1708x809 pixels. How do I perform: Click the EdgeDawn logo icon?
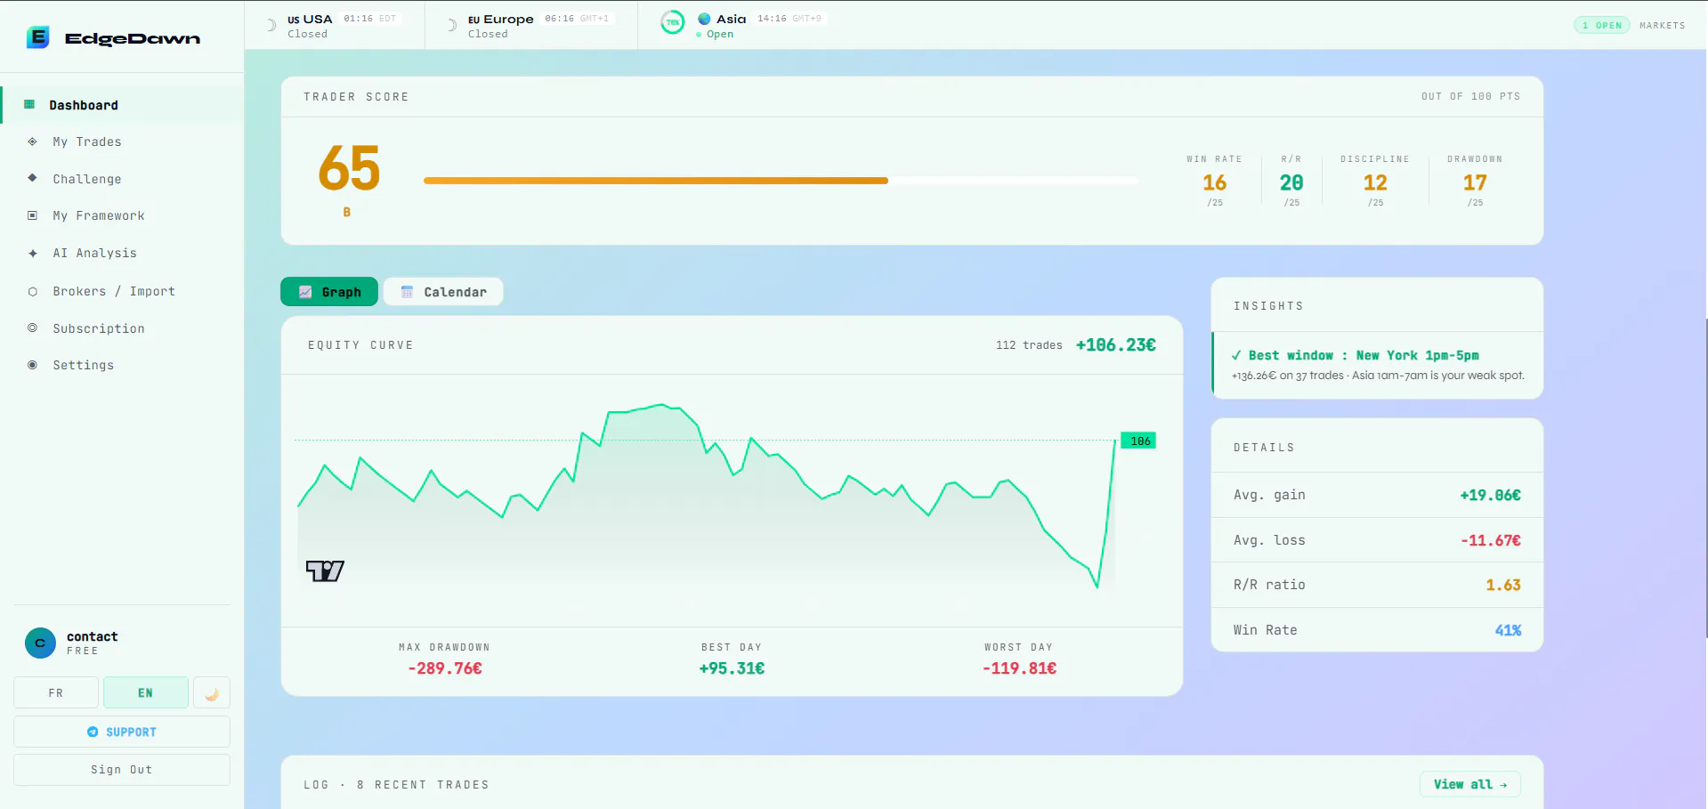(x=37, y=37)
